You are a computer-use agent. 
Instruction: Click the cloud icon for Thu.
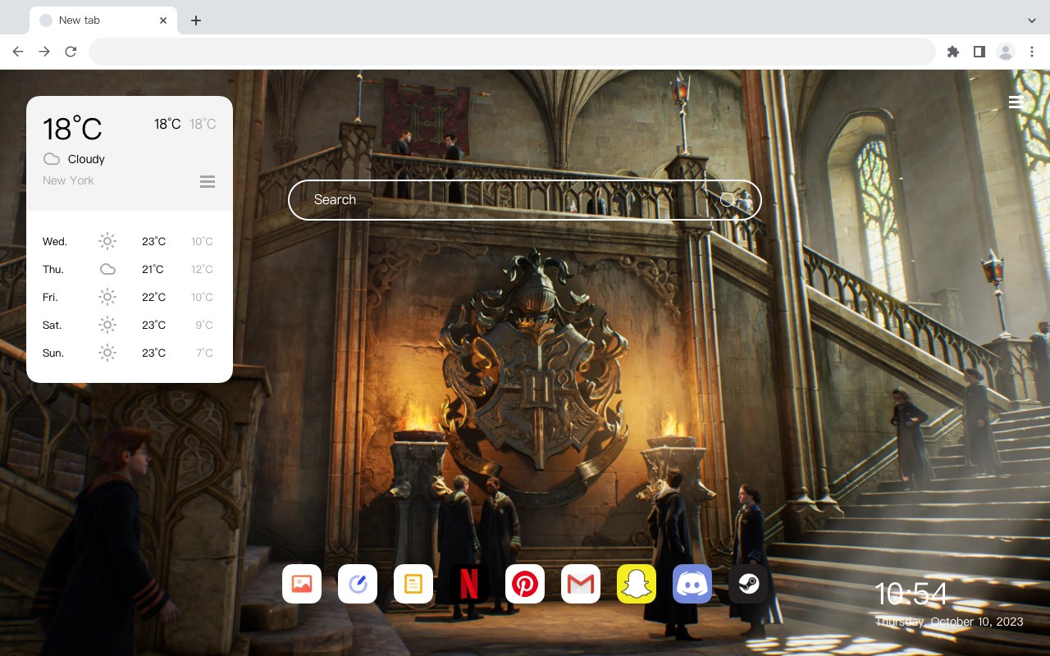pos(107,269)
